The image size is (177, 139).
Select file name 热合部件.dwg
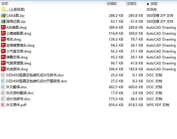click(x=17, y=69)
